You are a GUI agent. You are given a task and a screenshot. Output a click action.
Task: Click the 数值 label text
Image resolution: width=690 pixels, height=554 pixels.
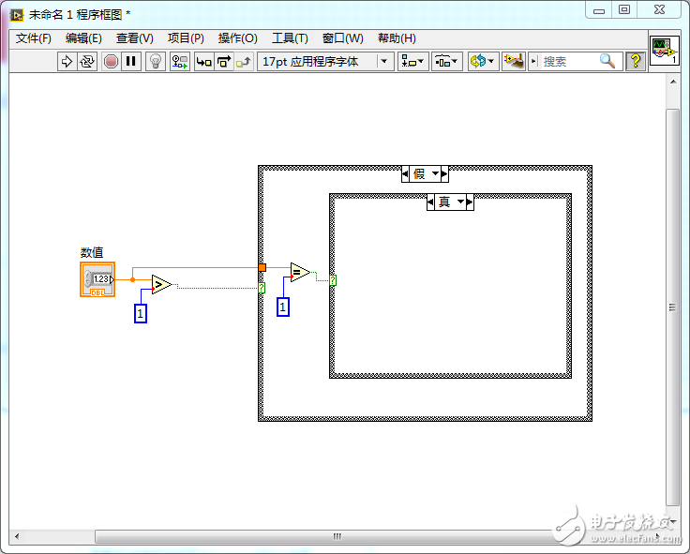92,252
